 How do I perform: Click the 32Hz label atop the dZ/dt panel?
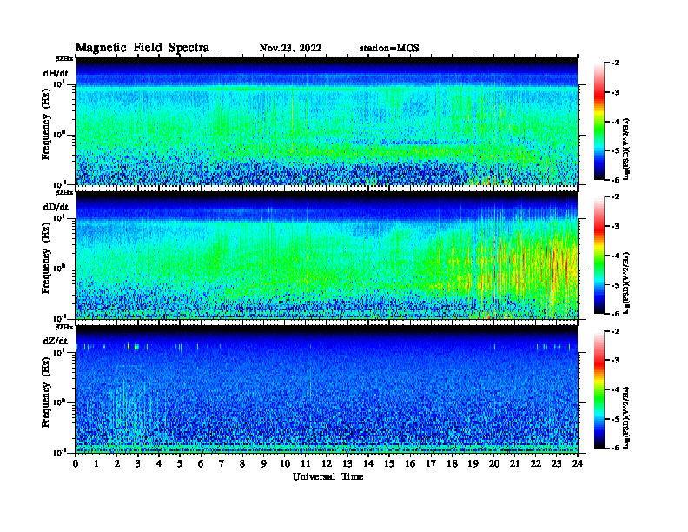point(64,327)
